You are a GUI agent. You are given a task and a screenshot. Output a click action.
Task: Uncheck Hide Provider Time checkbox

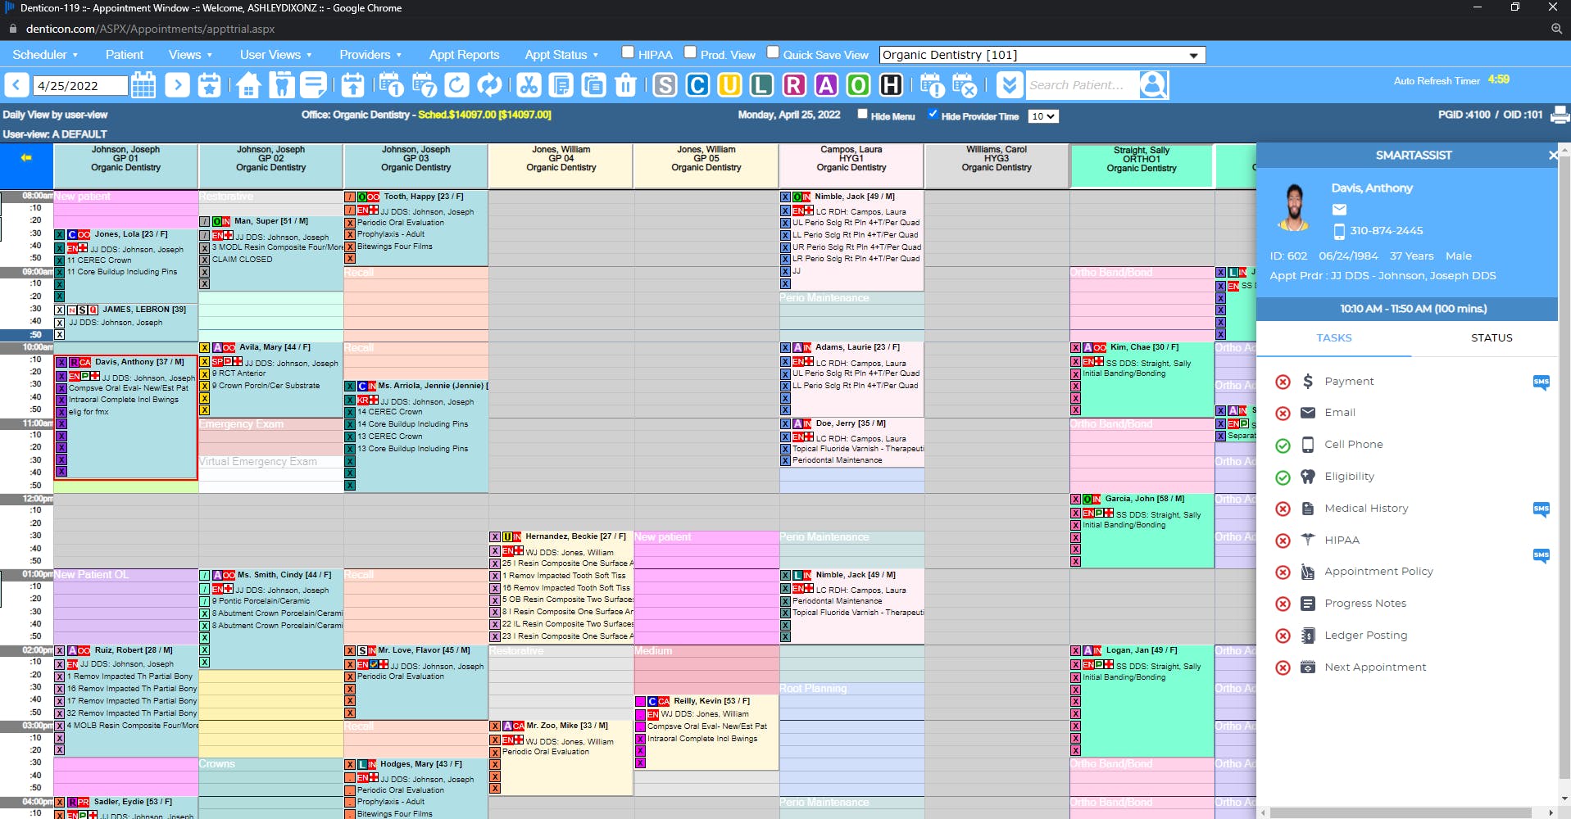click(x=933, y=115)
